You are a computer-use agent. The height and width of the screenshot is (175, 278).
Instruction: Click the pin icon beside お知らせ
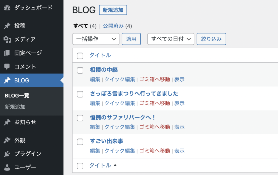(x=7, y=122)
